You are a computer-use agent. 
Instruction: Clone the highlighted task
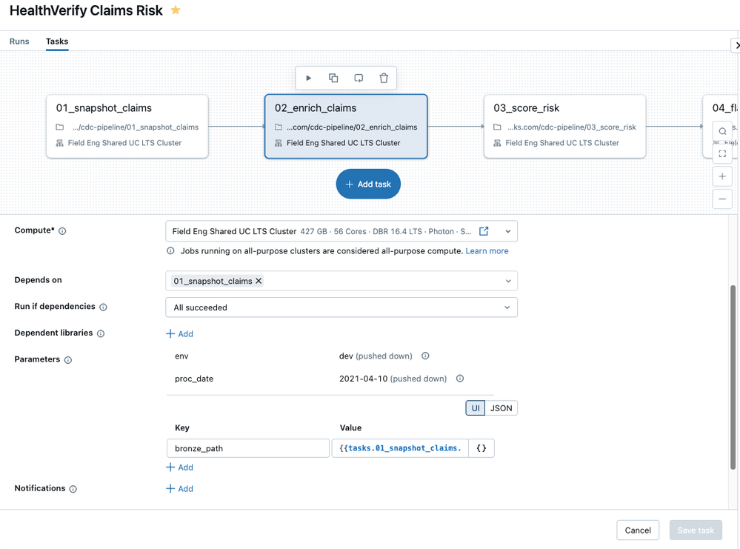coord(333,77)
